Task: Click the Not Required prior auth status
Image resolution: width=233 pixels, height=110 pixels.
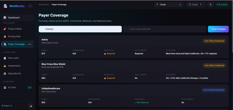Action: 142,103
